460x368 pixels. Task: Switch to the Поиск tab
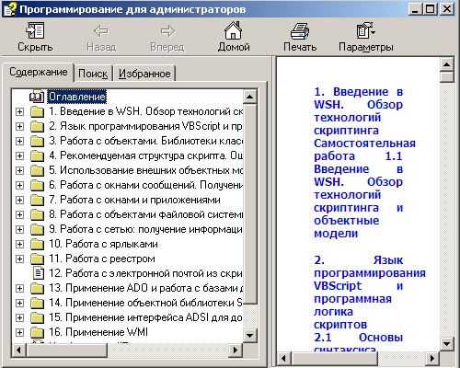(93, 74)
